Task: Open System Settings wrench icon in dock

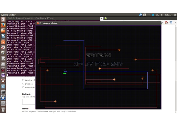Action: [3, 47]
